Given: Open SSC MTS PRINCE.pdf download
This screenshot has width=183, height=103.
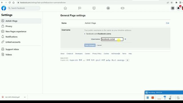Looking at the screenshot, I should pos(12,97).
